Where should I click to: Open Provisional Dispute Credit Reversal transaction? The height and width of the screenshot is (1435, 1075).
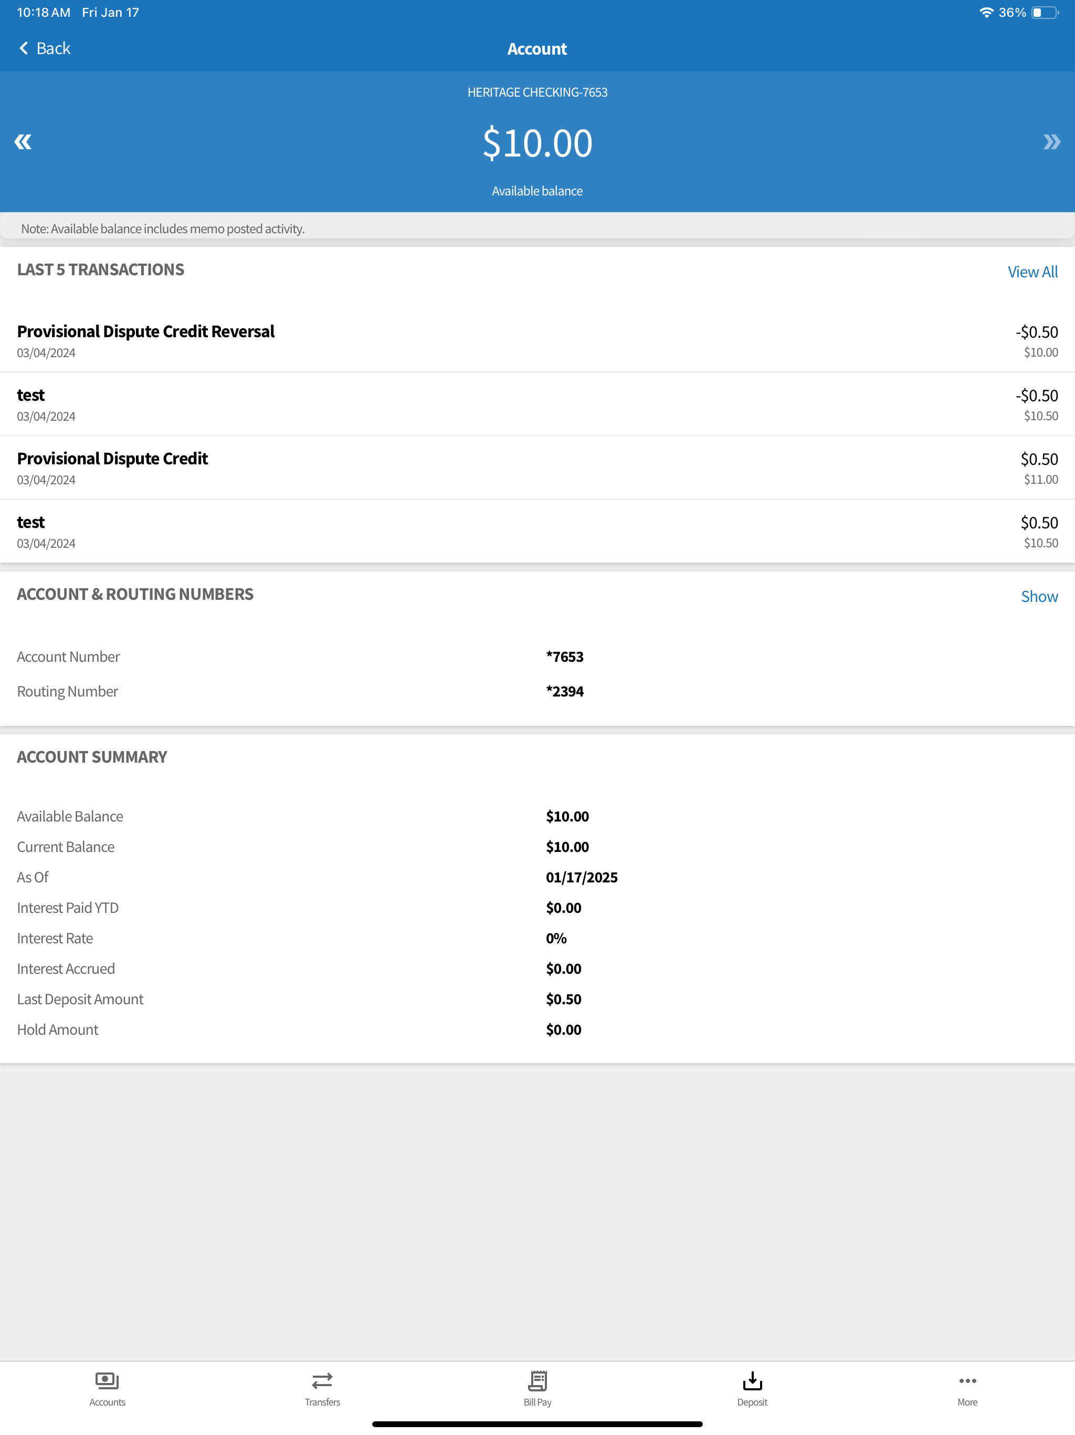tap(537, 340)
